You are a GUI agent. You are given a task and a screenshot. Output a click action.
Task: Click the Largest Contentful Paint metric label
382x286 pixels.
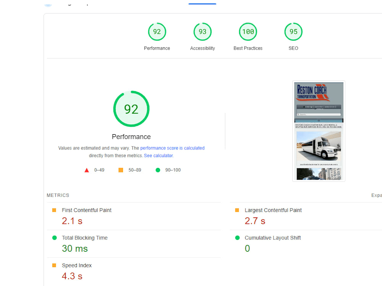[273, 210]
